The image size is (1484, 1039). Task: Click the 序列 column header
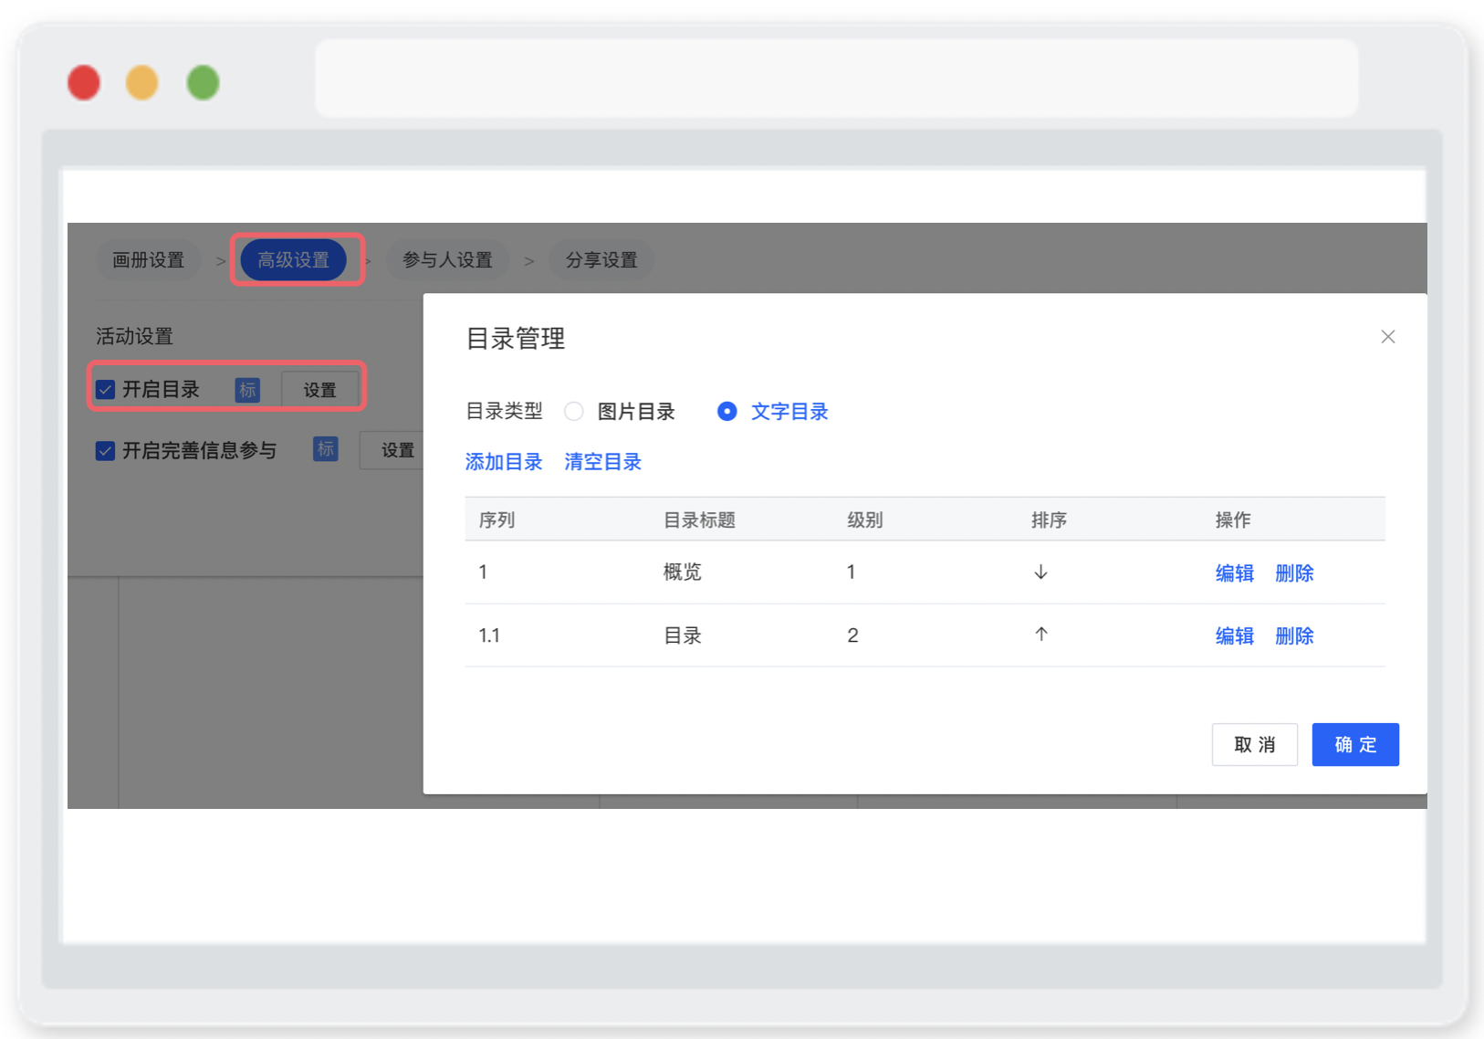pos(497,520)
